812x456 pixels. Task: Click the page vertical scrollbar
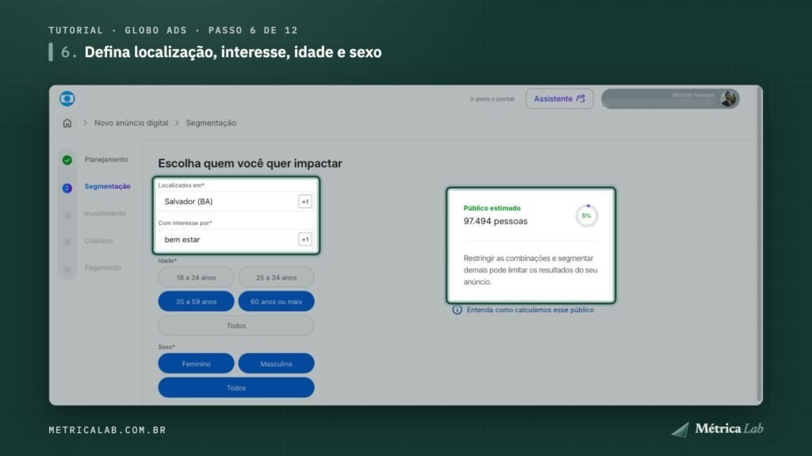click(x=760, y=245)
